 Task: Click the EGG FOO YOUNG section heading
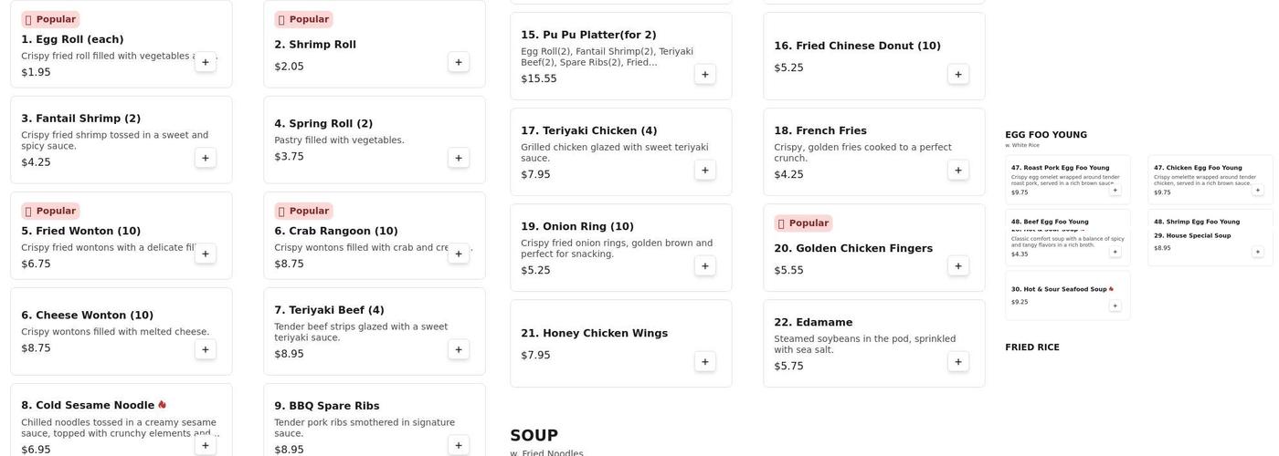pos(1046,135)
